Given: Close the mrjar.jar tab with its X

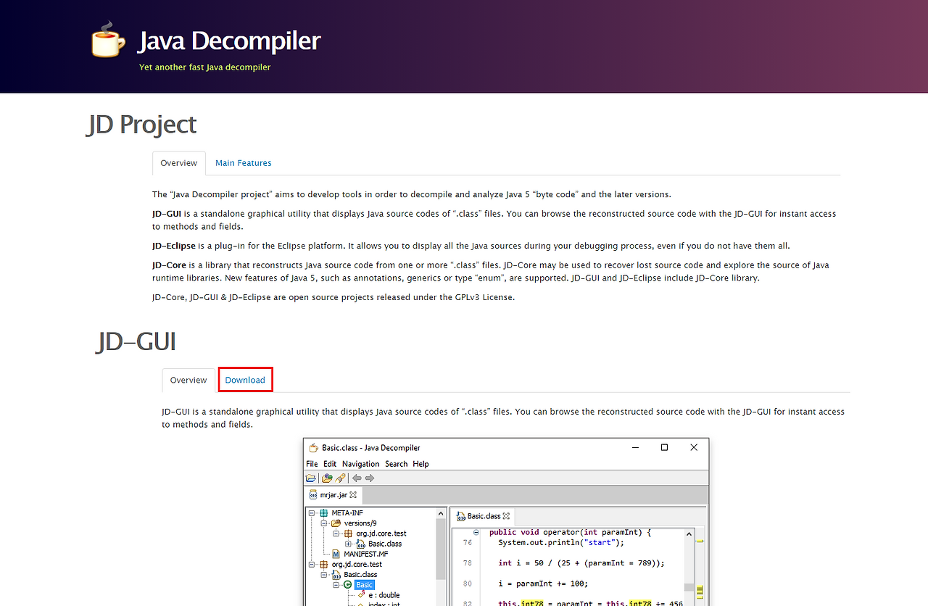Looking at the screenshot, I should tap(353, 495).
